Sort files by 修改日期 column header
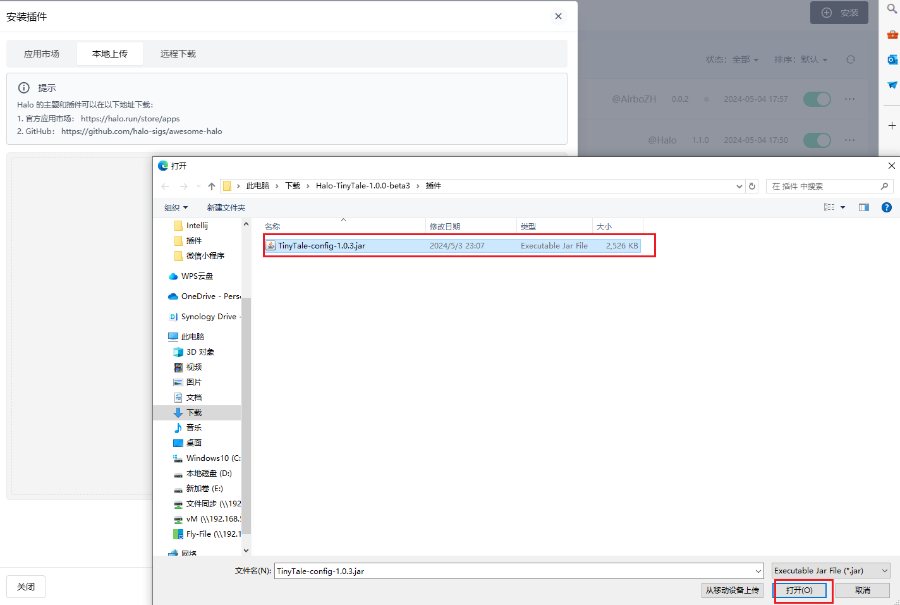Screen dimensions: 900x605 click(471, 226)
